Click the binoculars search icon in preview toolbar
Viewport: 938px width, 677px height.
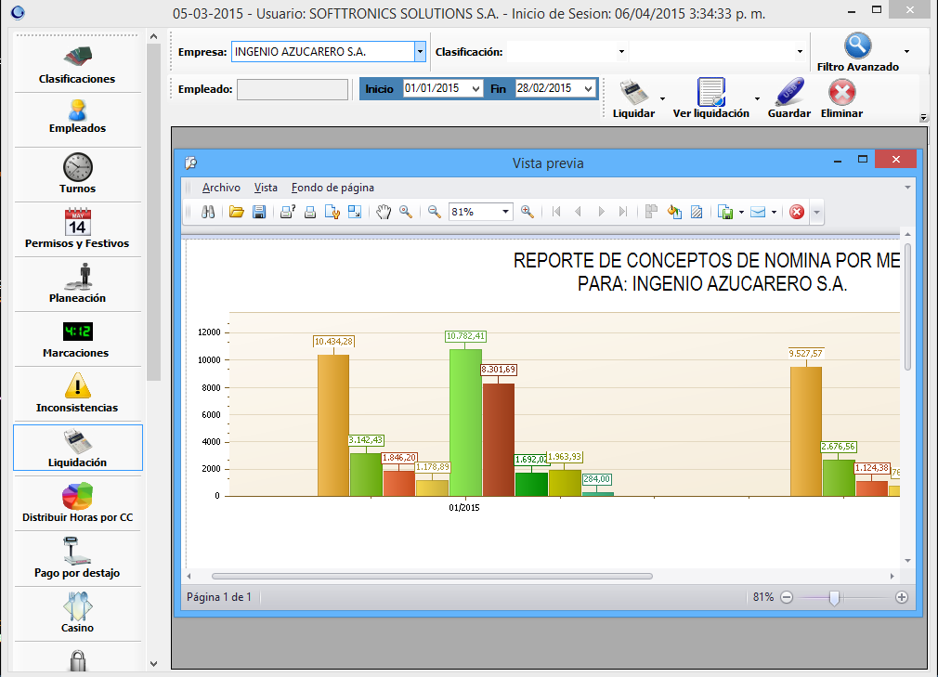click(209, 212)
